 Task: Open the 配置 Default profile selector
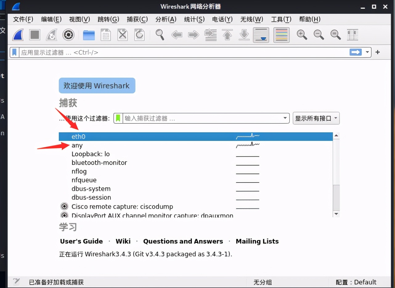pyautogui.click(x=356, y=282)
